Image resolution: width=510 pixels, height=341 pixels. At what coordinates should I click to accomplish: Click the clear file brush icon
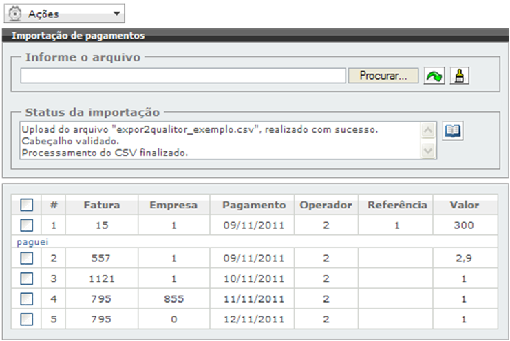(x=457, y=76)
